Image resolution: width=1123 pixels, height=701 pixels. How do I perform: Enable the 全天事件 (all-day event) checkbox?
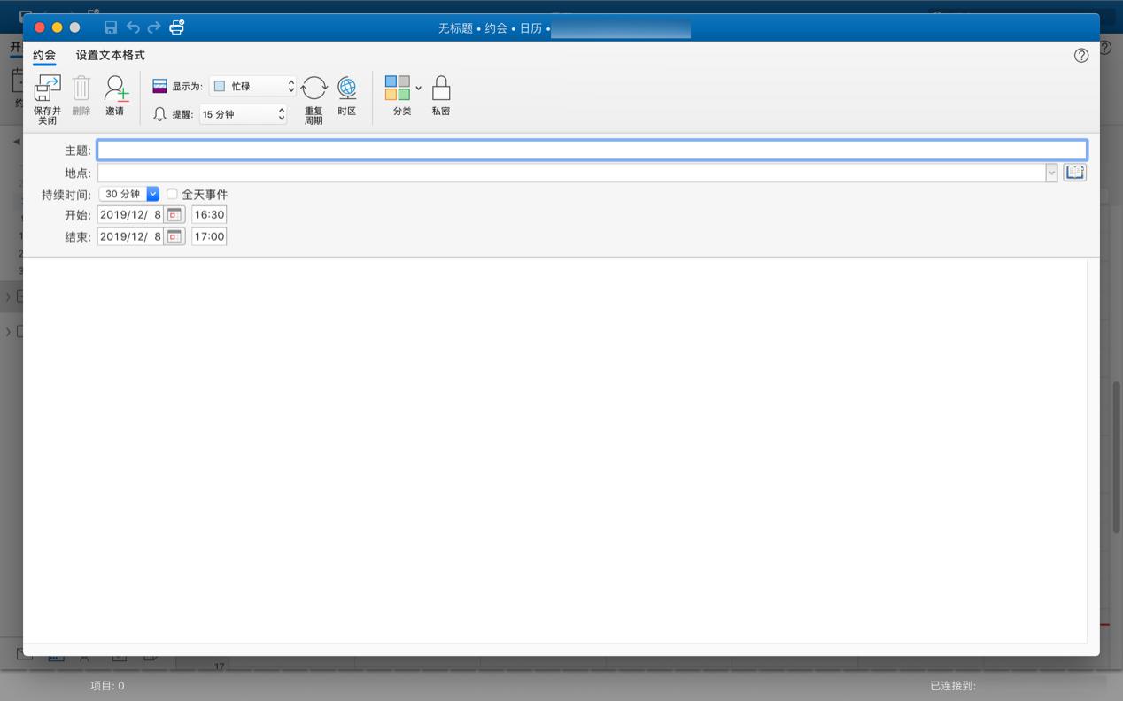tap(172, 194)
